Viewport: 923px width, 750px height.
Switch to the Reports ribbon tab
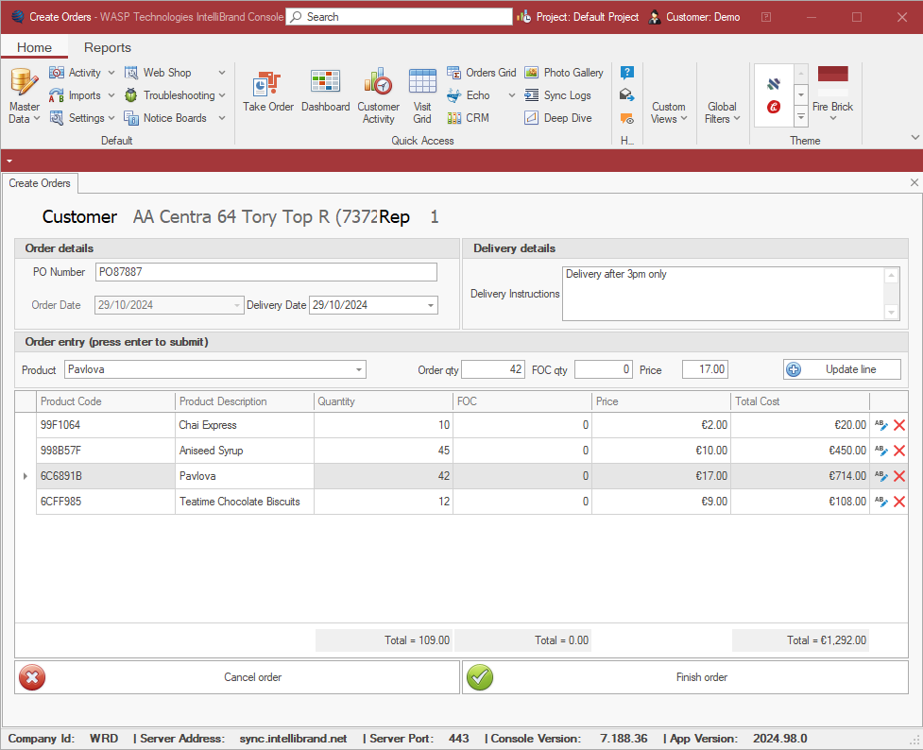108,47
